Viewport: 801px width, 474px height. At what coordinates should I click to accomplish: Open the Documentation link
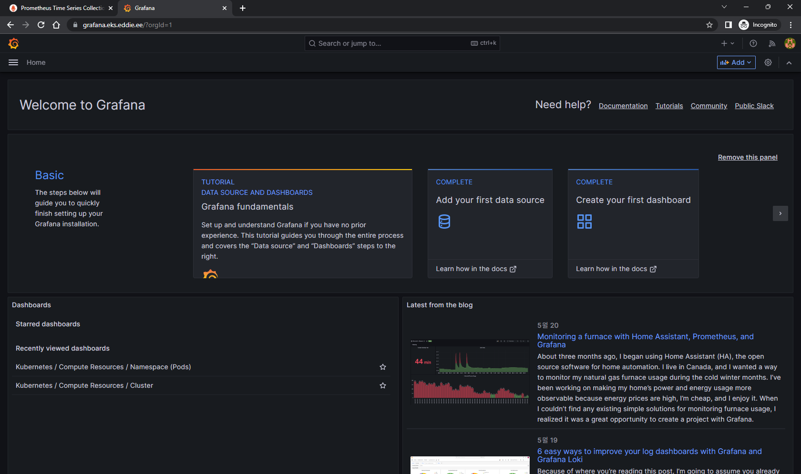[623, 106]
